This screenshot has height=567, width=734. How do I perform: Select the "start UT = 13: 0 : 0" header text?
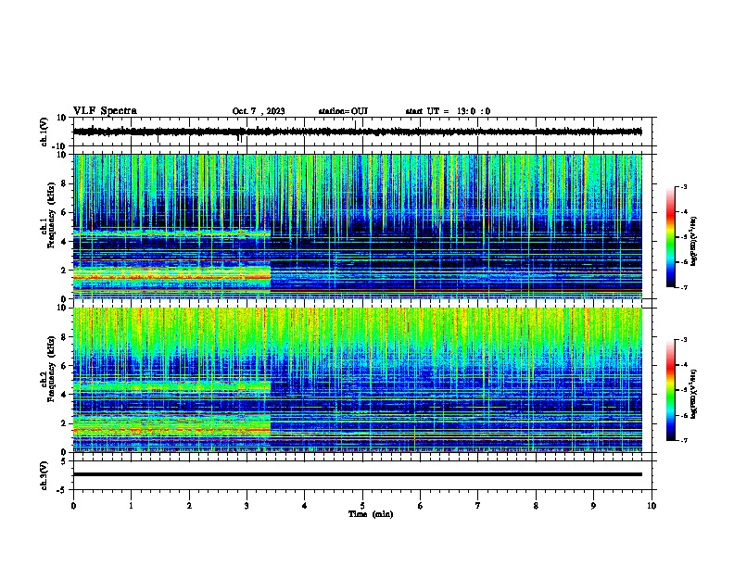pos(448,111)
